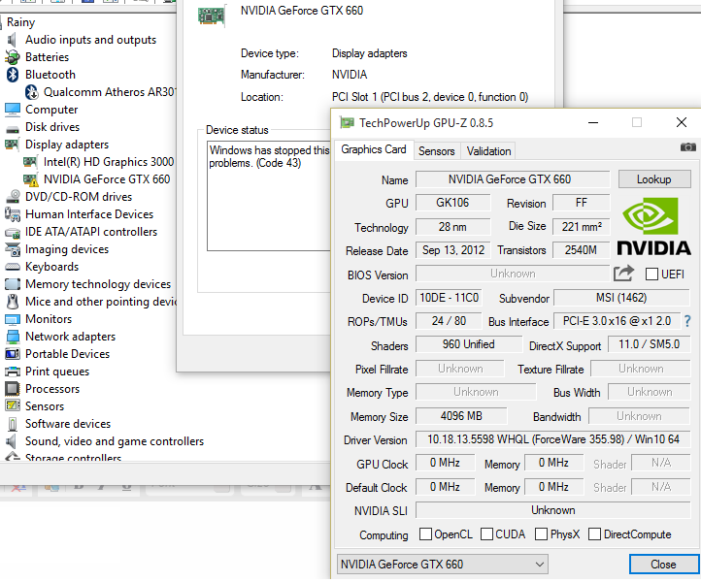The height and width of the screenshot is (582, 701).
Task: Click the Software devices icon
Action: (x=13, y=424)
